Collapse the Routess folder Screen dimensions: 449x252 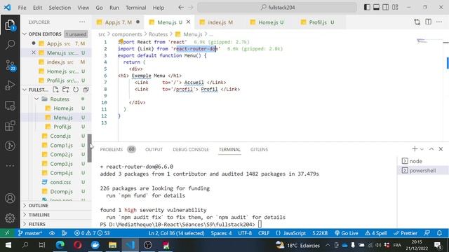click(x=60, y=99)
